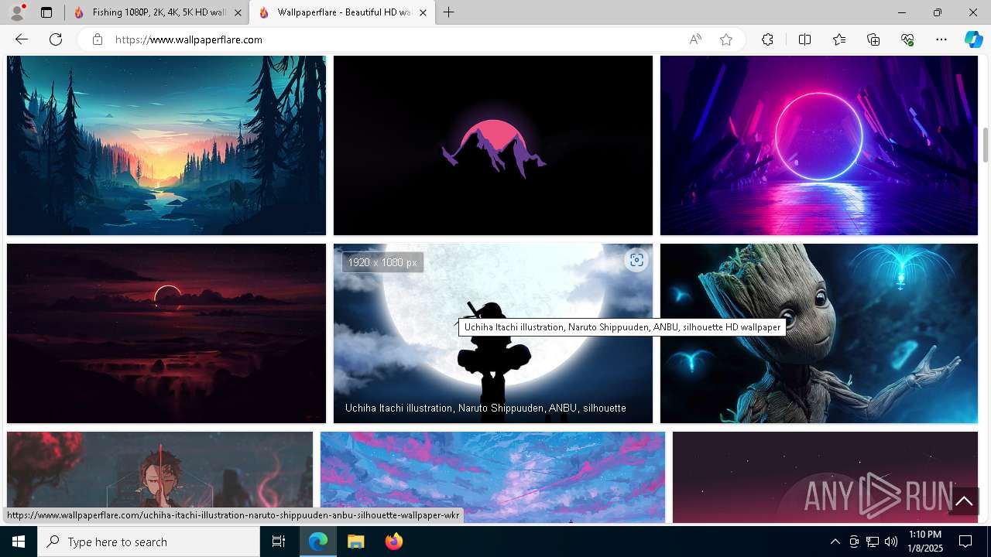Open File Explorer from the taskbar
Screen dimensions: 991x557
pos(355,542)
